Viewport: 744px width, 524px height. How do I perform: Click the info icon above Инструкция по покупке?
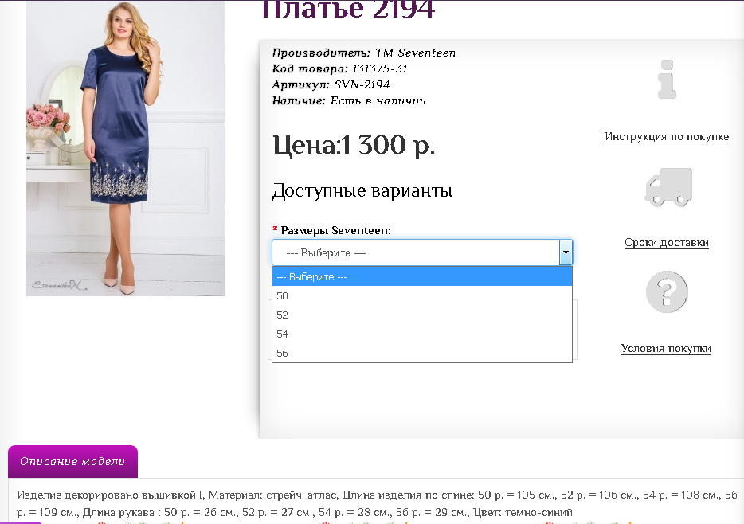click(x=668, y=80)
